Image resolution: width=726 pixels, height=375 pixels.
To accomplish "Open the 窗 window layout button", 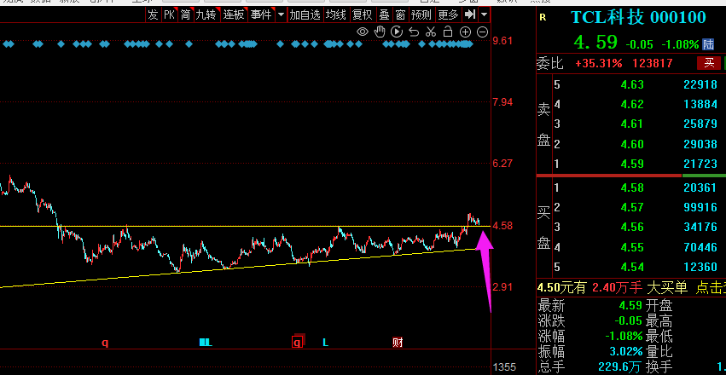I will click(400, 14).
